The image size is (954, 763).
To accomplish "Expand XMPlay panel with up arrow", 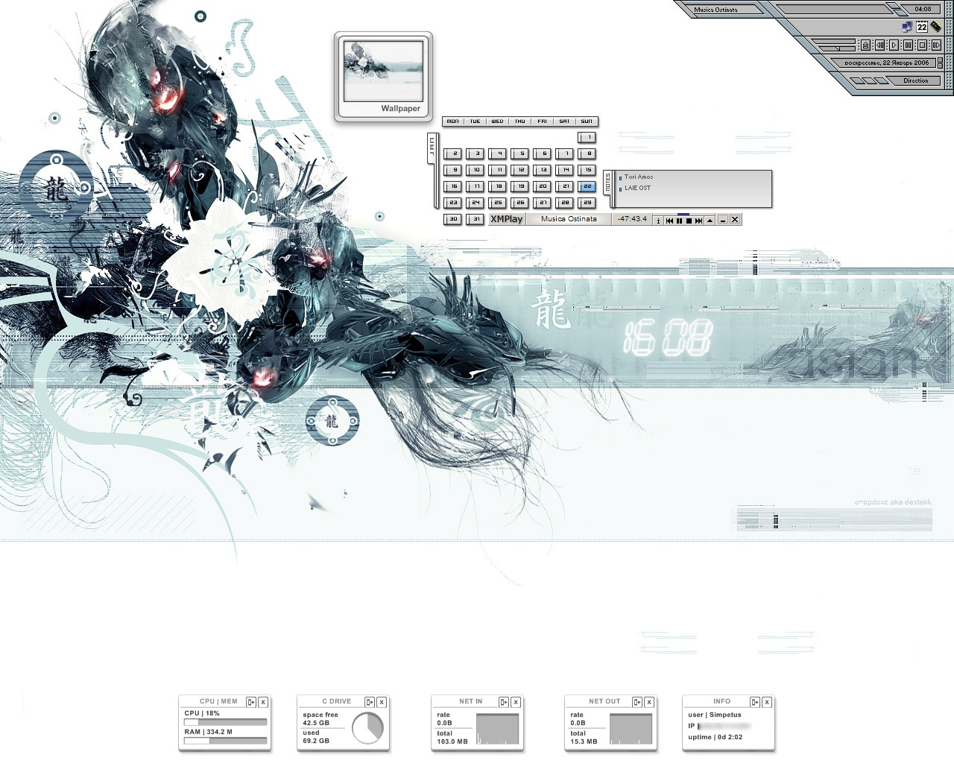I will pyautogui.click(x=710, y=221).
